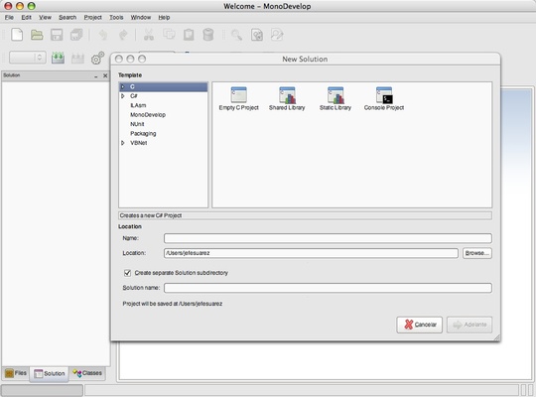
Task: Click the Cancelar button
Action: point(420,325)
